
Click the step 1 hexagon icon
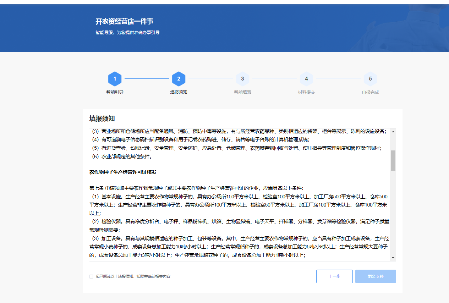pos(115,79)
